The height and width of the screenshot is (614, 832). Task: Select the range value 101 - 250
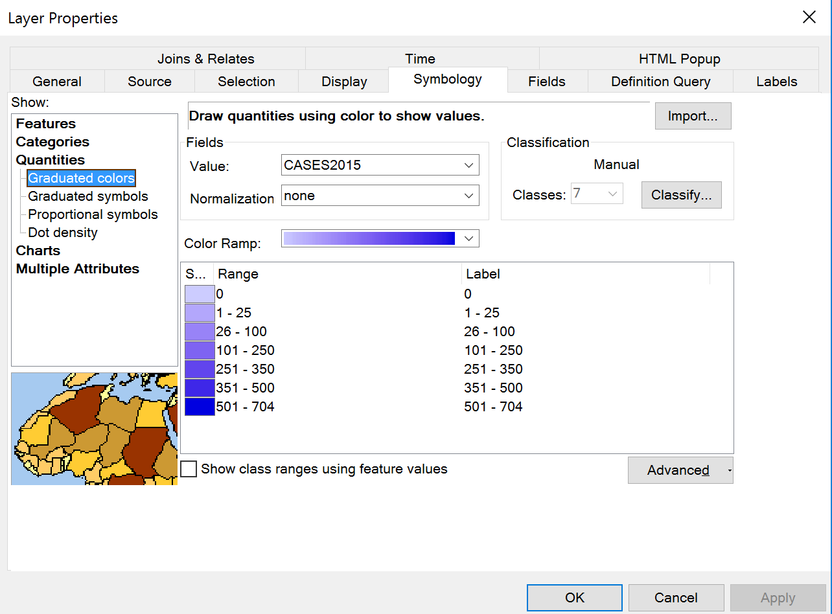point(246,350)
